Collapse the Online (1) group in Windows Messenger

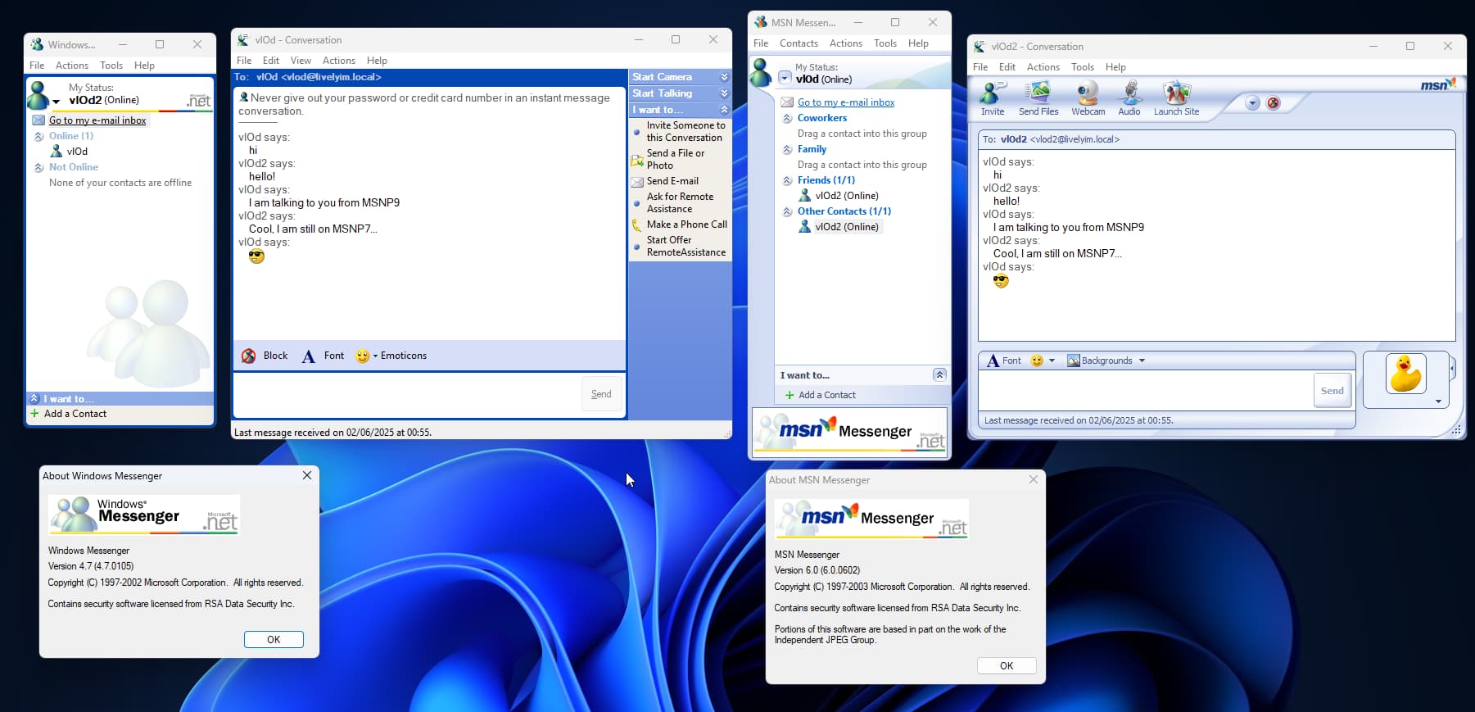38,137
